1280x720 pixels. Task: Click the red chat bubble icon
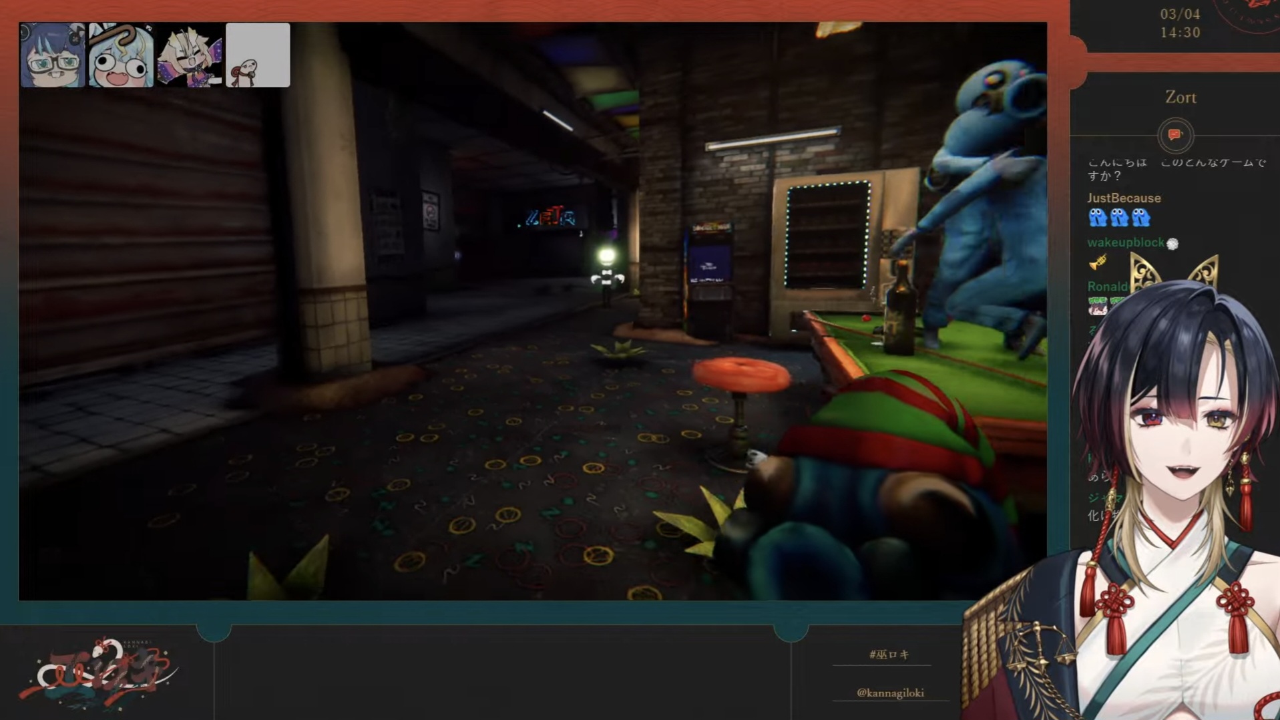point(1175,135)
